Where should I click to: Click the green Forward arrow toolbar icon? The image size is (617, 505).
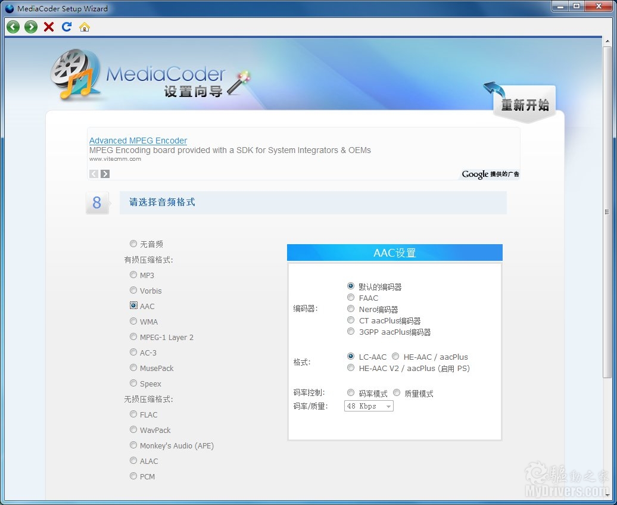tap(31, 27)
